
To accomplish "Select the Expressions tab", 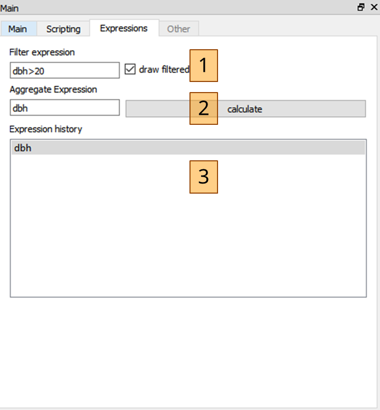I will tap(124, 28).
